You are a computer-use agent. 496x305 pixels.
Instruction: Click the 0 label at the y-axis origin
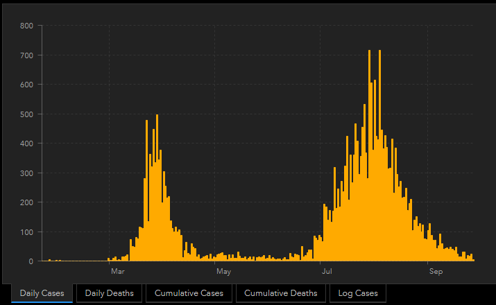tap(31, 261)
